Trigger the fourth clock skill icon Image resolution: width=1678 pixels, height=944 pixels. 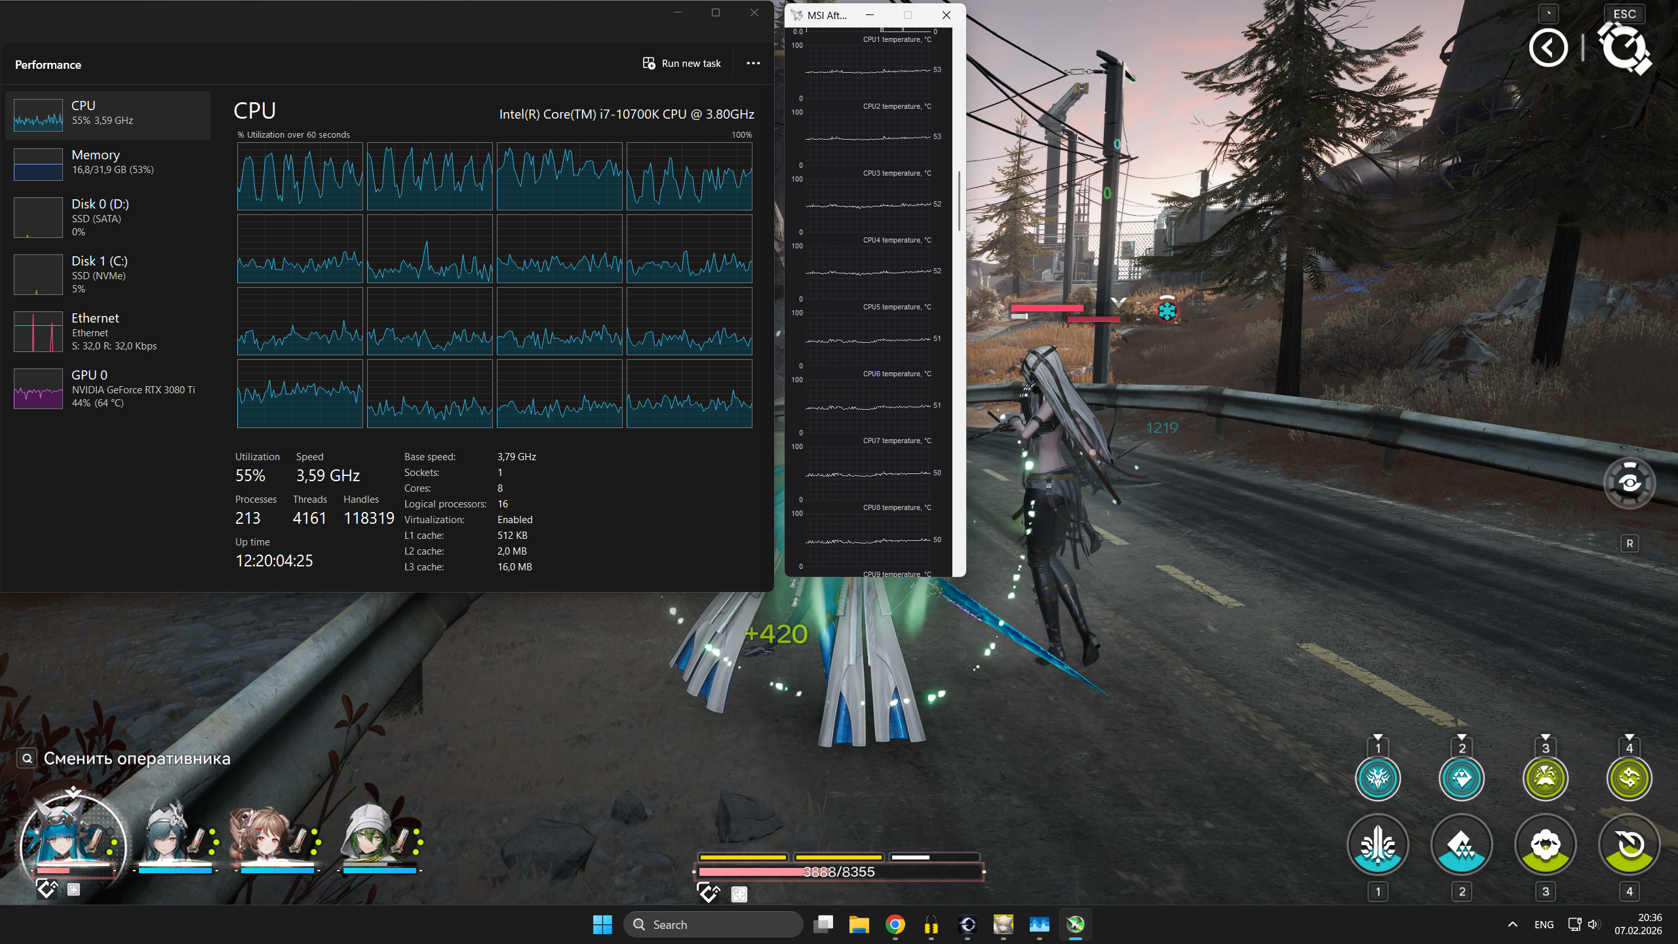pos(1629,846)
